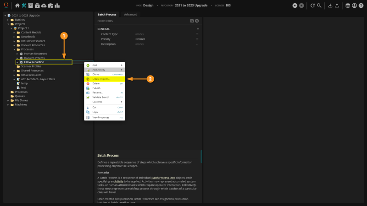Expand the Human Resources process arrow
367x206 pixels.
[17, 54]
